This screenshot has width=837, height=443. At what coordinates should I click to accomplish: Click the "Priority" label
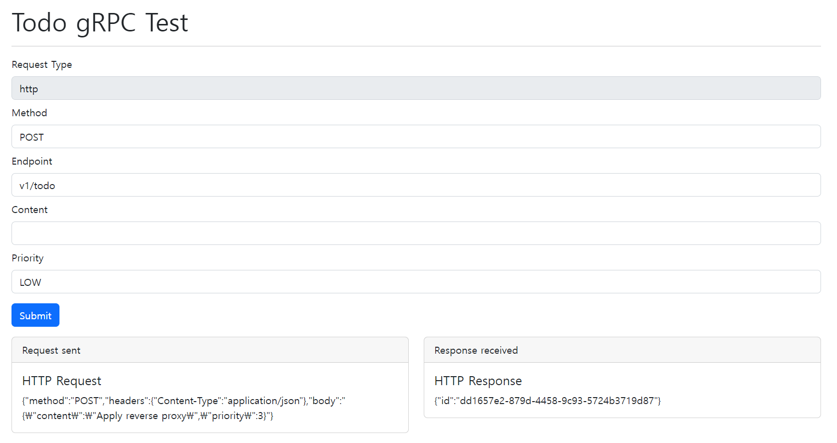click(x=27, y=258)
